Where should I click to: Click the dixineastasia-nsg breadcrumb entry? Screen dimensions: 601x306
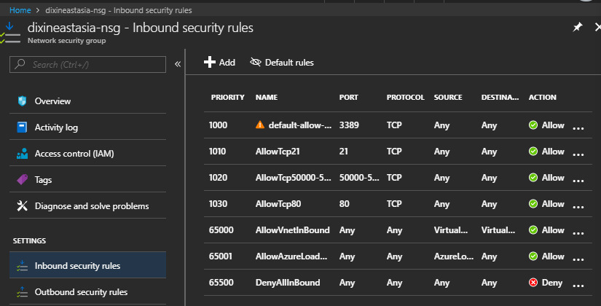point(119,10)
